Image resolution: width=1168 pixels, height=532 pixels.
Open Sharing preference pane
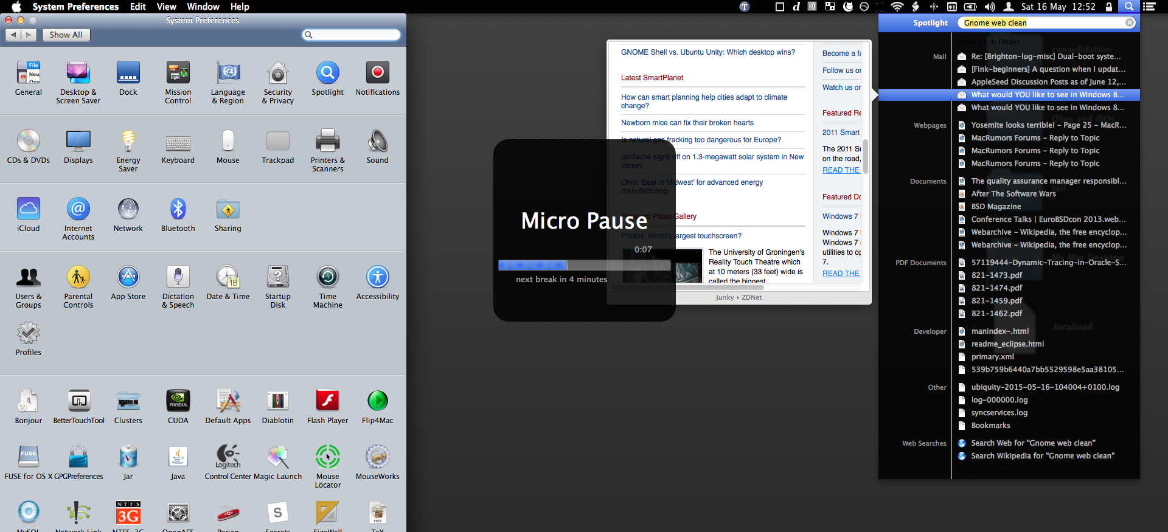[228, 215]
